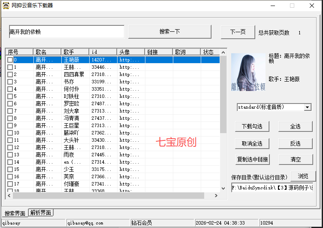The height and width of the screenshot is (228, 323).
Task: Enable checkbox for row 17
Action: pos(10,184)
